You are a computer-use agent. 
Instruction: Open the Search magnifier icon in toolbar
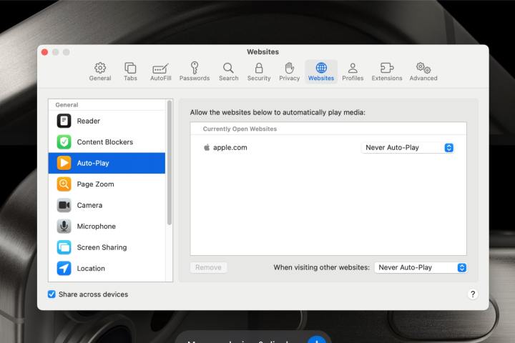(228, 68)
